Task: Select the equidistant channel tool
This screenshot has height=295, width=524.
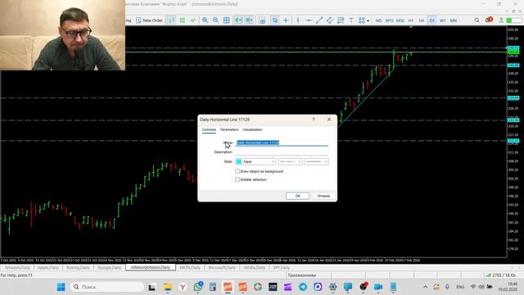Action: [330, 20]
